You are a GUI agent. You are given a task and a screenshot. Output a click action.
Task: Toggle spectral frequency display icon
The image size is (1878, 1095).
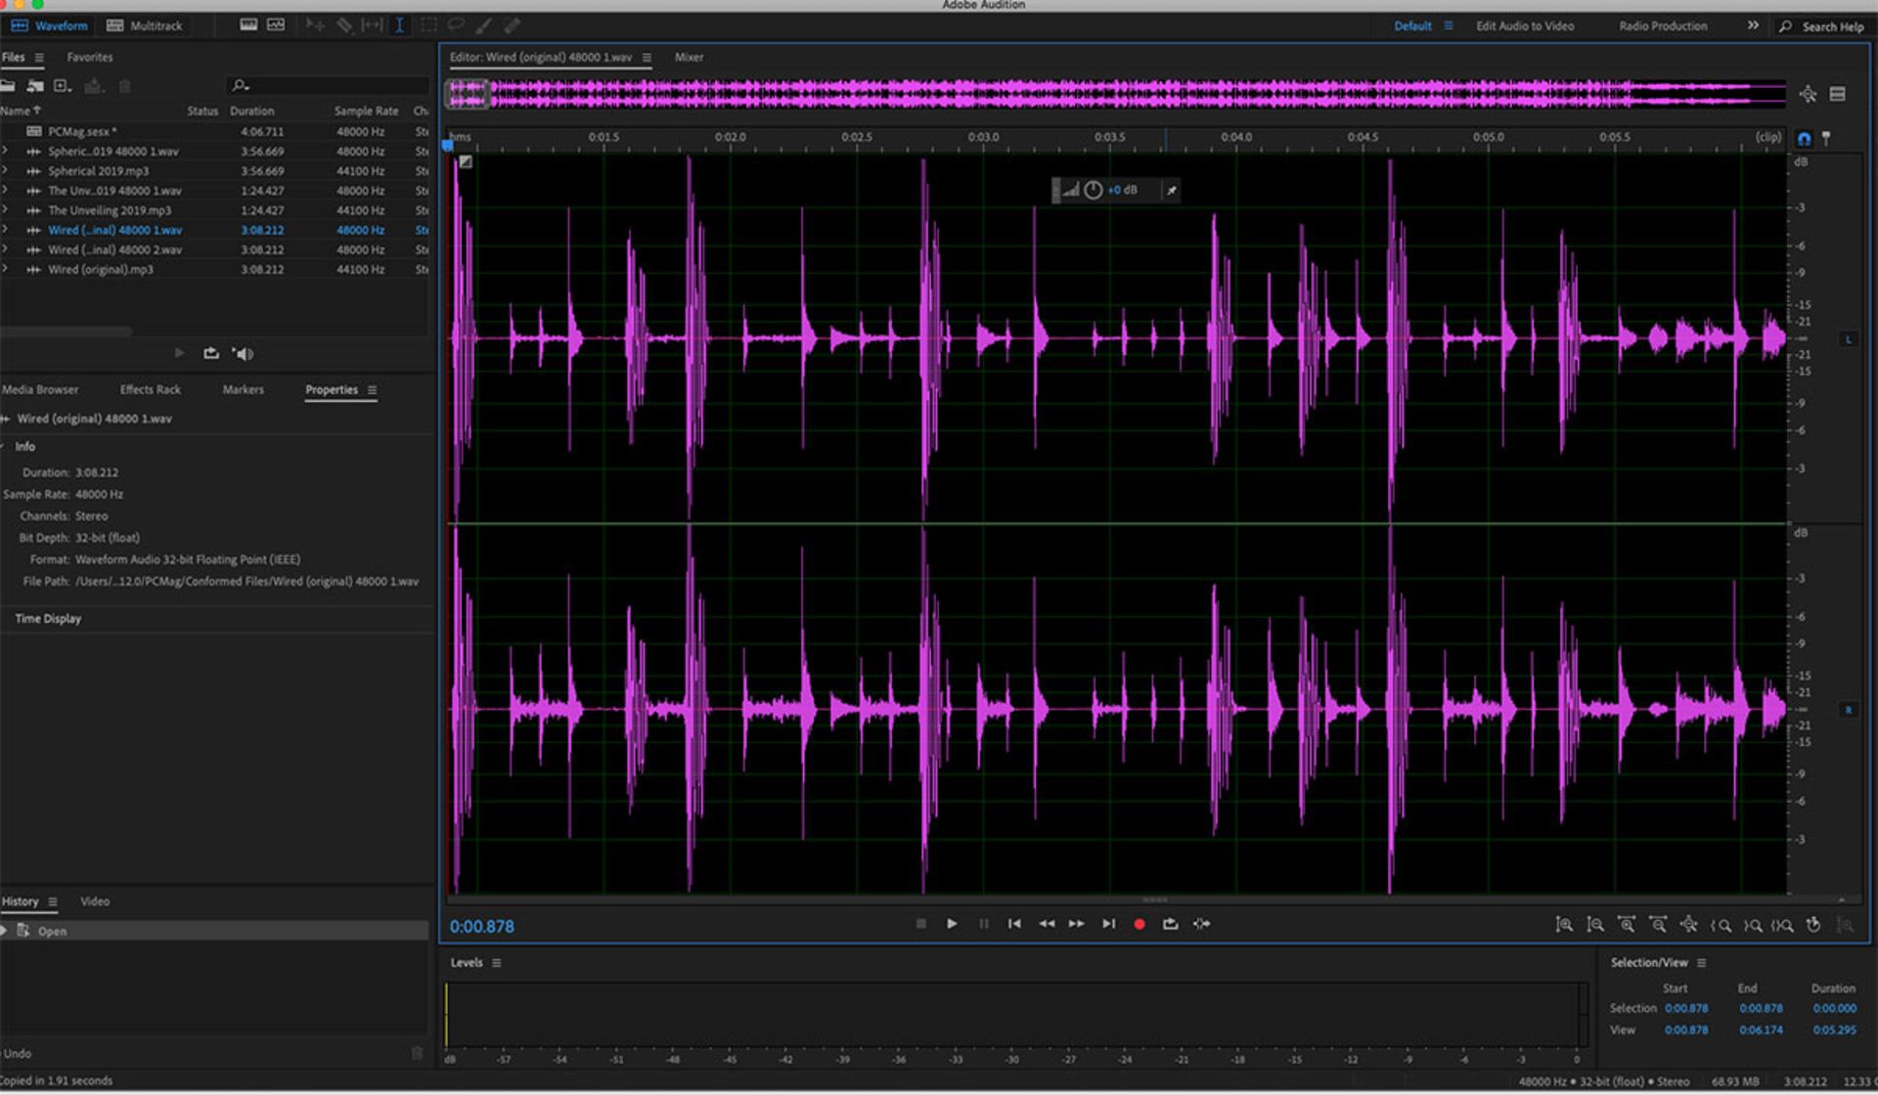point(248,25)
